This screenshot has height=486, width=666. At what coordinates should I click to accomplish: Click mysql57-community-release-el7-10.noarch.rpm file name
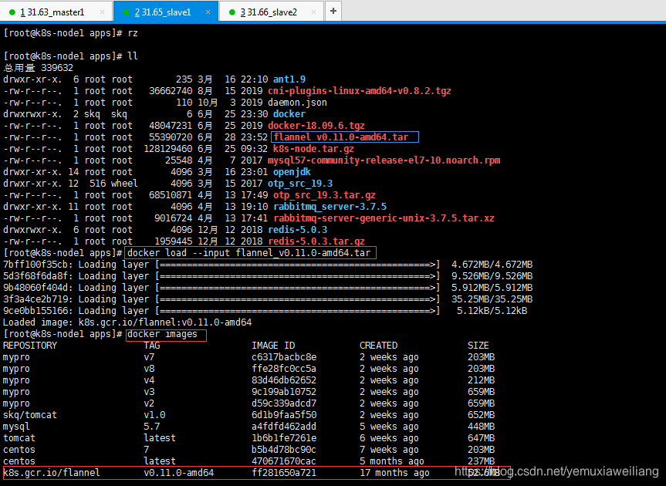tap(384, 160)
